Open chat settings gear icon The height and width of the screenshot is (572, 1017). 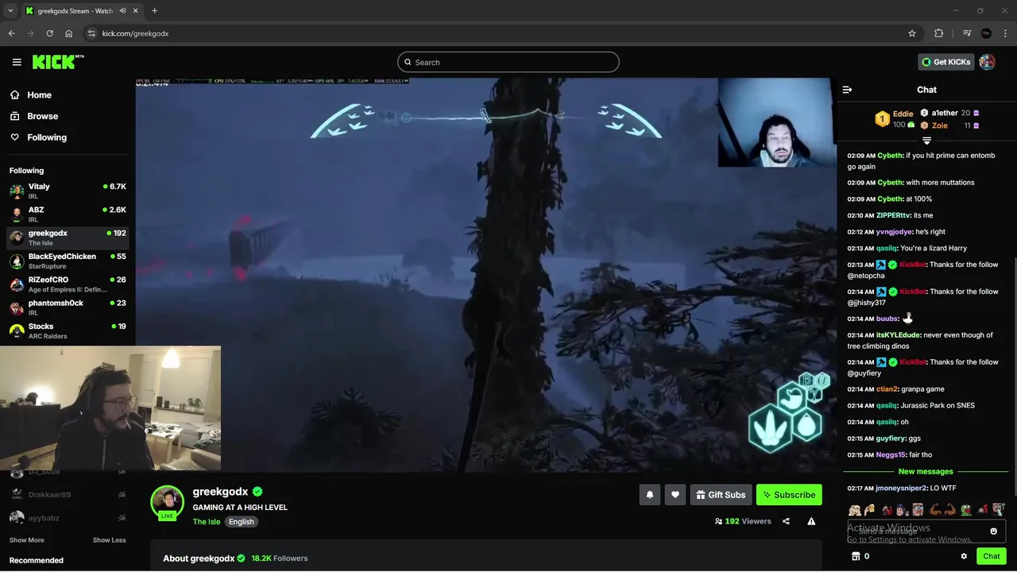964,556
